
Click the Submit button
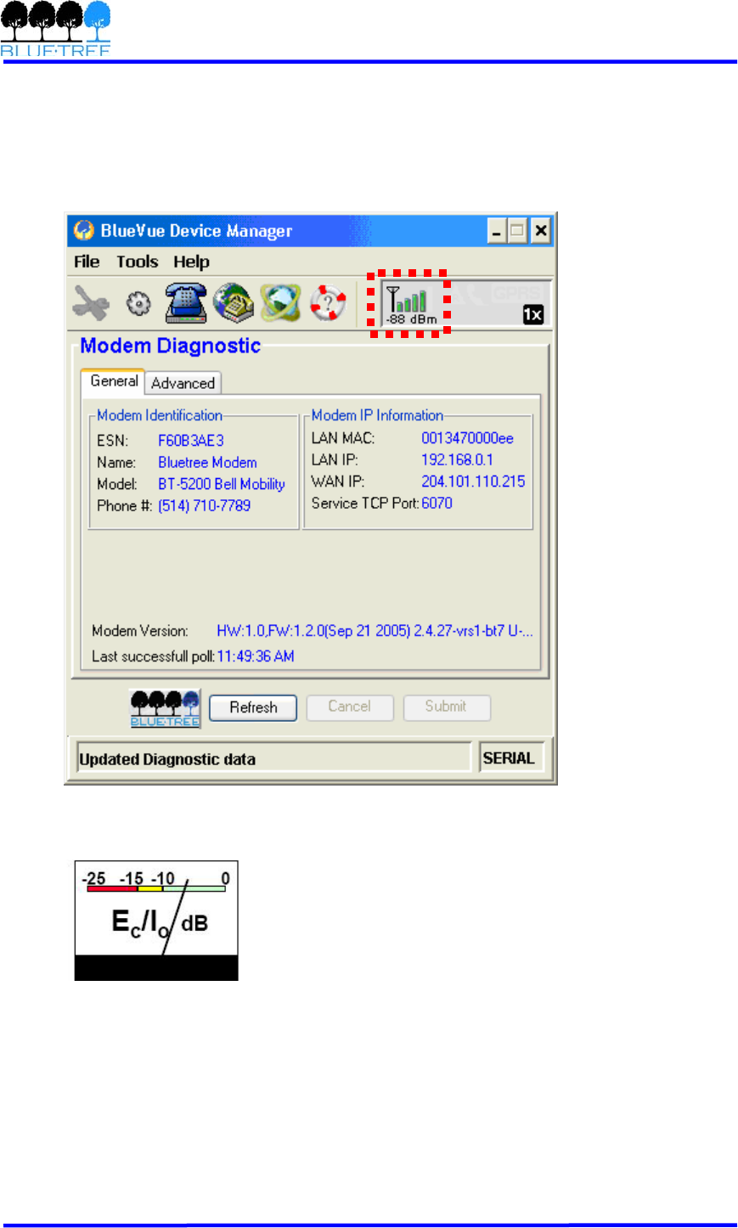tap(446, 707)
